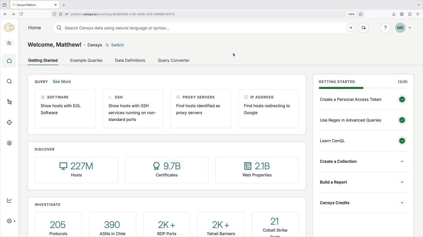
Task: Open the 2K+ Telnet Banners card
Action: (221, 224)
